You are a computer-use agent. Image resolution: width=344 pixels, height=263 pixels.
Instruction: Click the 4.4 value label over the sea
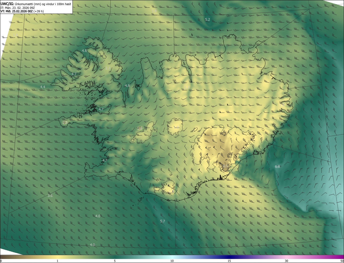(x=43, y=87)
